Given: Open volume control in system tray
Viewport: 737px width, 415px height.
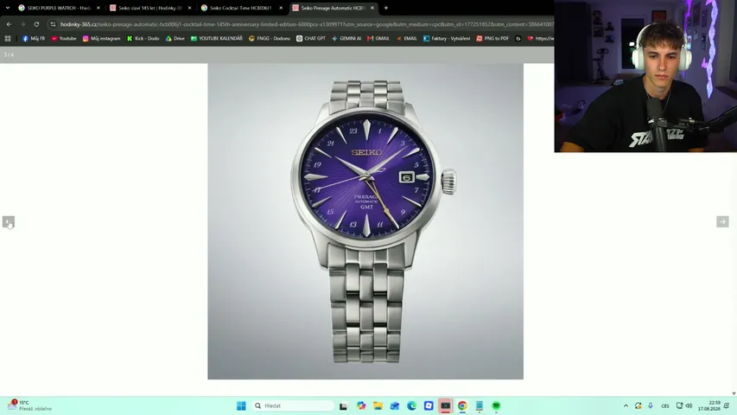Looking at the screenshot, I should click(689, 405).
